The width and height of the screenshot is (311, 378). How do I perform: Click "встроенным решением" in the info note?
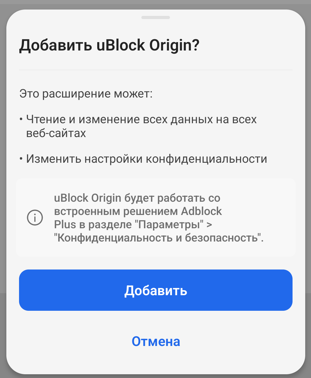coord(116,212)
